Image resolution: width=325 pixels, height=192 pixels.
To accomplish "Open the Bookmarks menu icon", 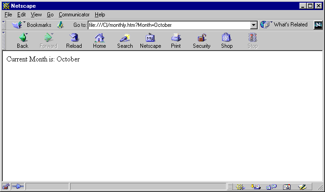I will pos(17,25).
